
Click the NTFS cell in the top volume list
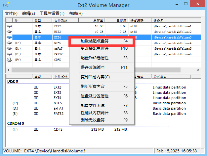click(58, 43)
